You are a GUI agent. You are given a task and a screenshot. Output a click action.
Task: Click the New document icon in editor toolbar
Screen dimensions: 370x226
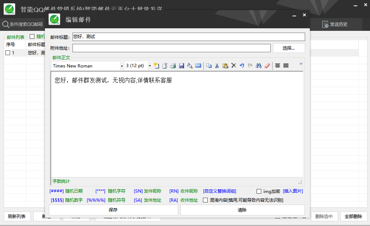[x=157, y=66]
